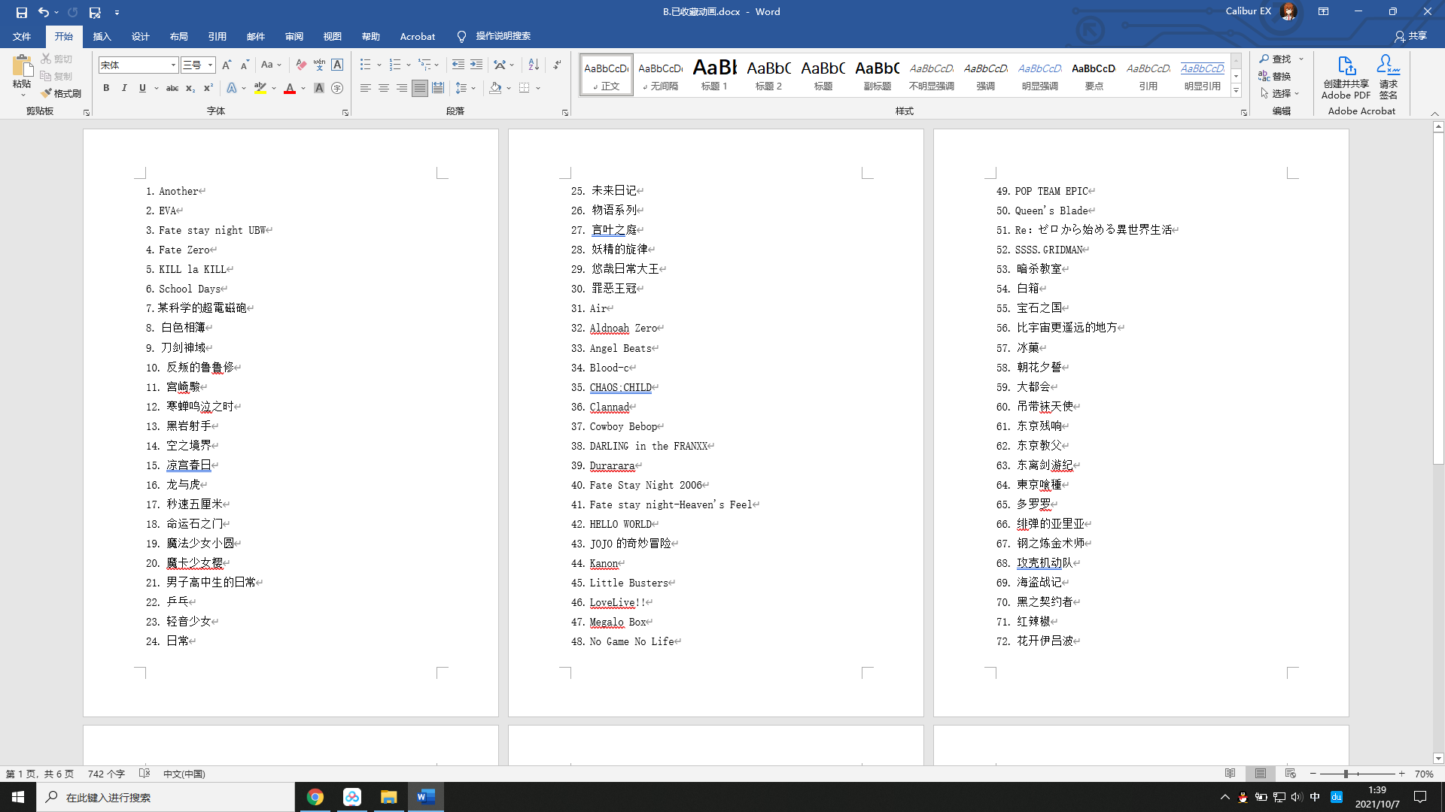Toggle Italic formatting
Image resolution: width=1445 pixels, height=812 pixels.
(x=124, y=89)
